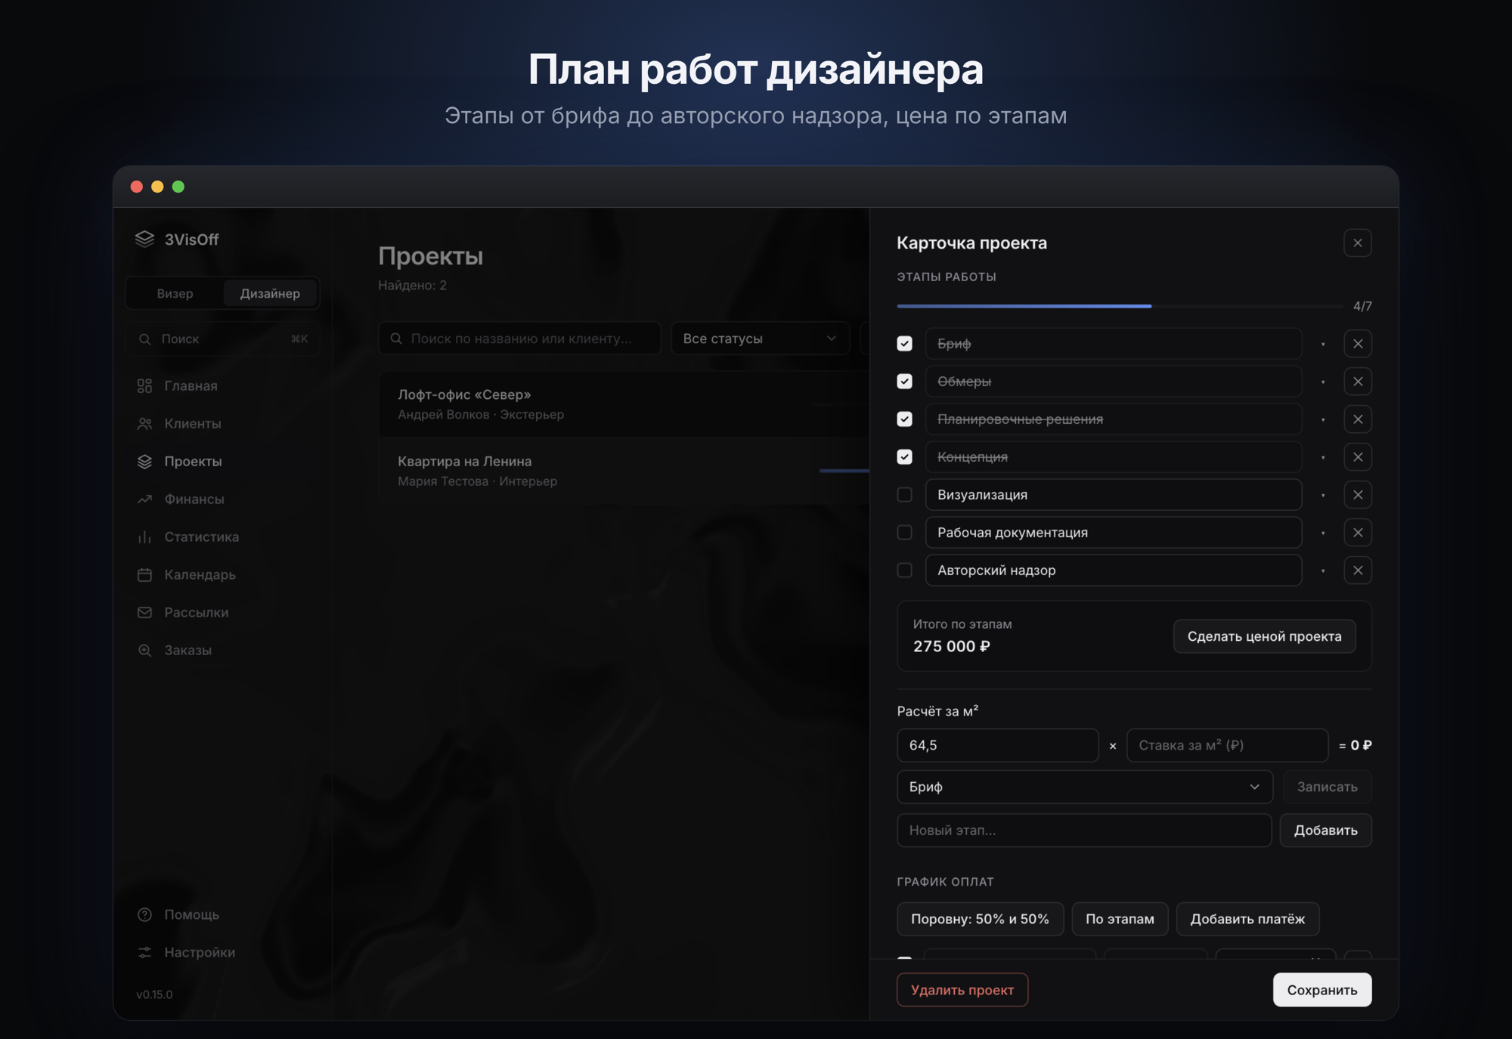Remove the Обмеры stage
This screenshot has width=1512, height=1039.
1358,382
